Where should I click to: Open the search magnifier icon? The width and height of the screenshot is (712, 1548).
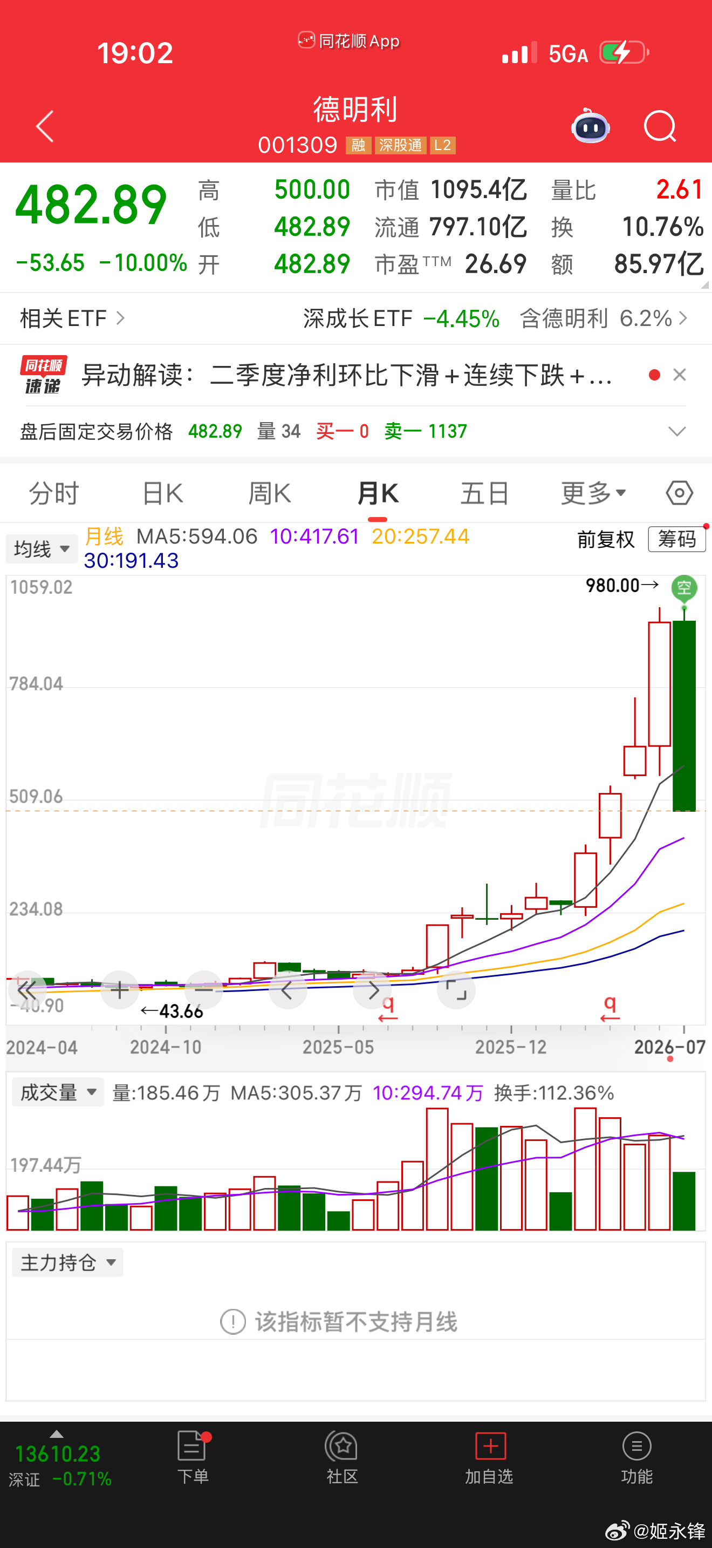tap(660, 126)
